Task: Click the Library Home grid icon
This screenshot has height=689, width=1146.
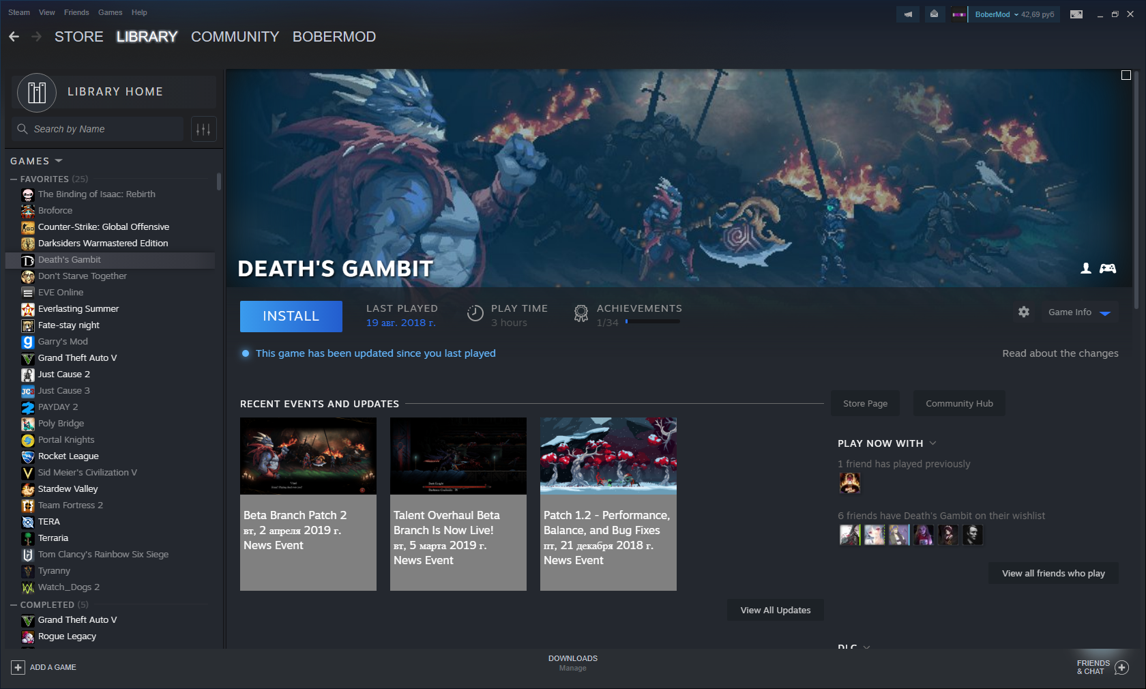Action: (x=37, y=92)
